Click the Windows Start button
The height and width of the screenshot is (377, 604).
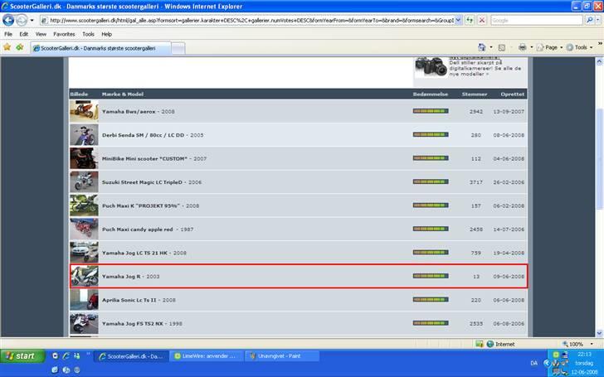(x=21, y=356)
